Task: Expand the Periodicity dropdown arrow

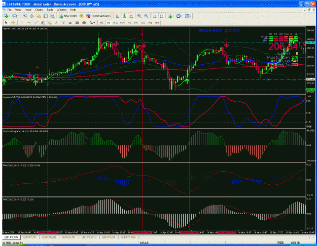Action: 182,16
